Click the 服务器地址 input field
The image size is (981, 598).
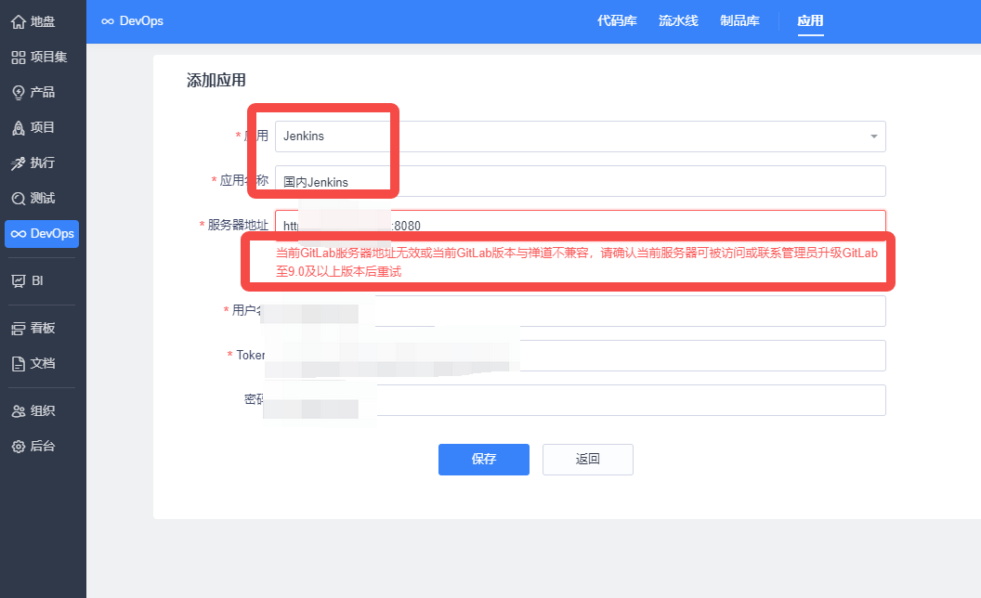pos(581,225)
